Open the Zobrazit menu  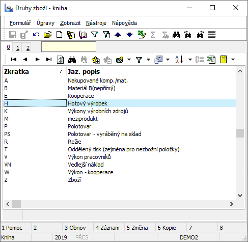pyautogui.click(x=70, y=23)
